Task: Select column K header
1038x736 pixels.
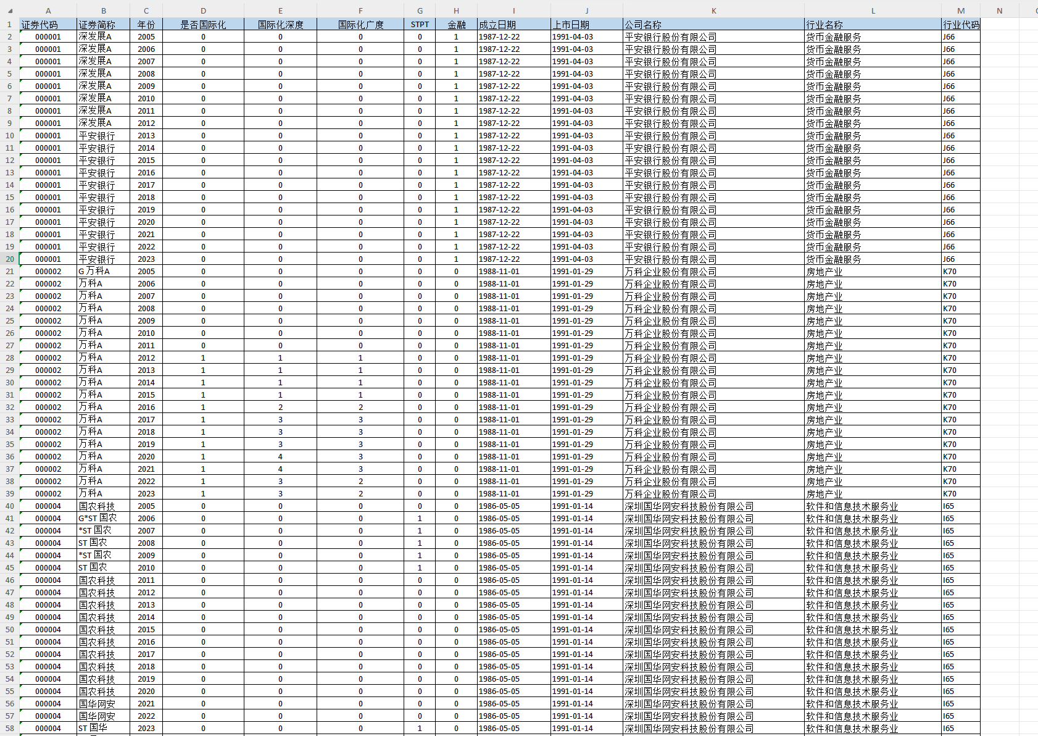Action: click(713, 10)
